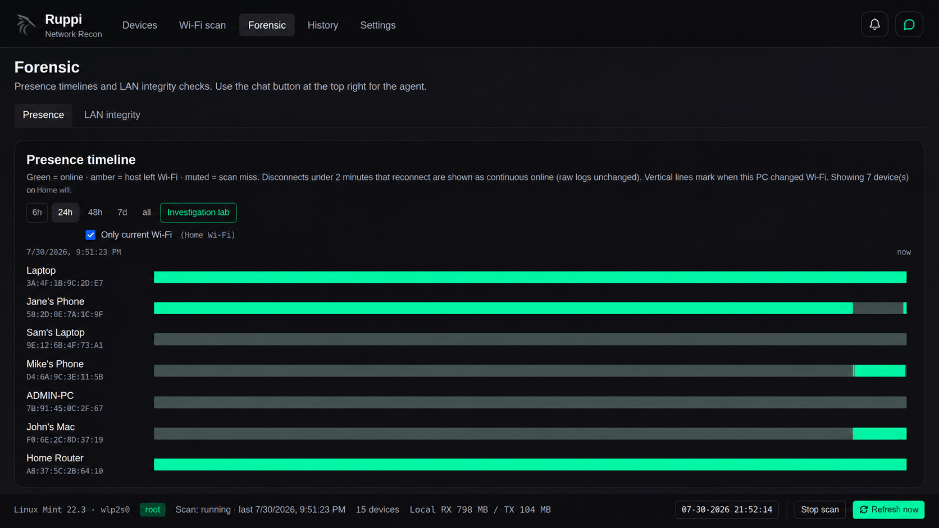Open the notifications bell
939x528 pixels.
[874, 25]
